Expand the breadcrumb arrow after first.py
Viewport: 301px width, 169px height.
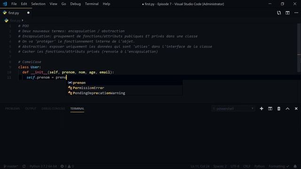23,20
